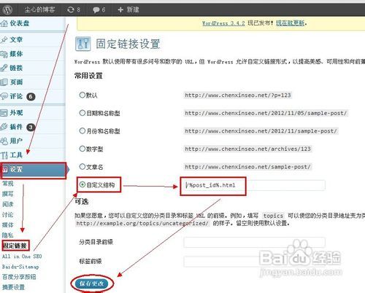The image size is (365, 293).
Task: Click the 页面 pages icon
Action: pos(4,82)
